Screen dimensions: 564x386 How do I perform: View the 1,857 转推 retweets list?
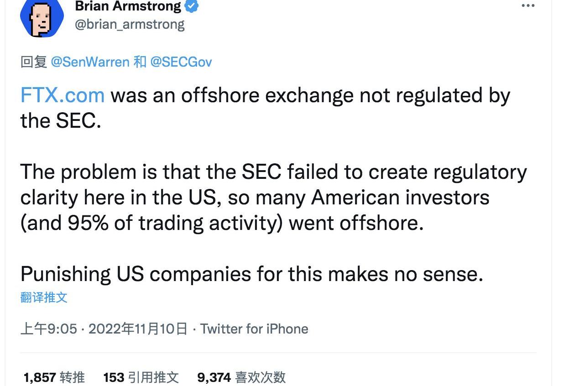54,377
